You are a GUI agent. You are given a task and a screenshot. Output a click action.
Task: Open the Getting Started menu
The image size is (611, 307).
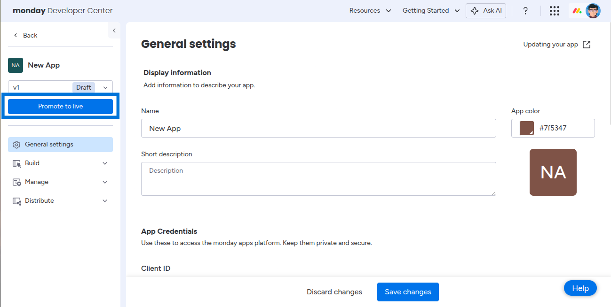[x=431, y=11]
